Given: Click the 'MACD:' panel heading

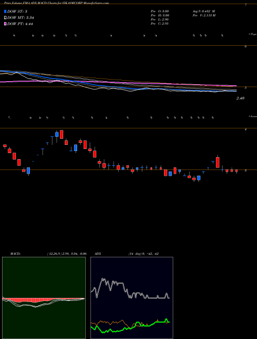Looking at the screenshot, I should click(x=15, y=254).
